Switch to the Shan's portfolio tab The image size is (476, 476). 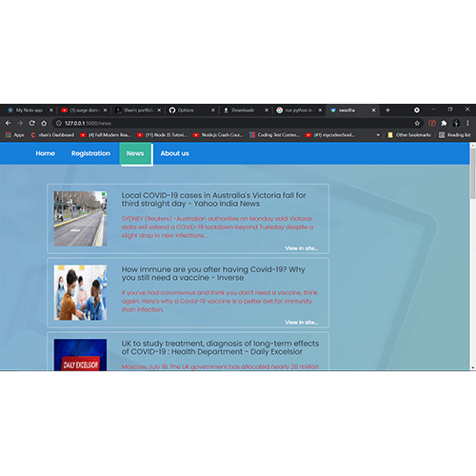click(x=138, y=110)
